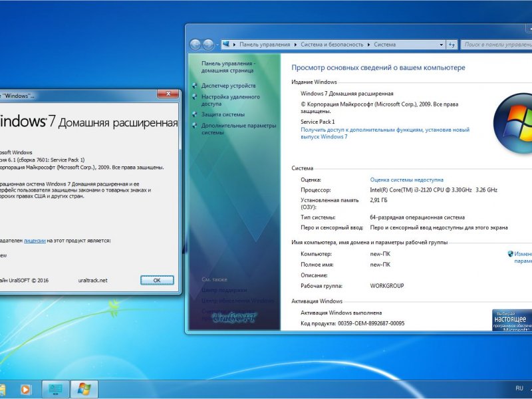Refresh the Control Panel address bar
Screen dimensions: 532x399
pyautogui.click(x=452, y=45)
